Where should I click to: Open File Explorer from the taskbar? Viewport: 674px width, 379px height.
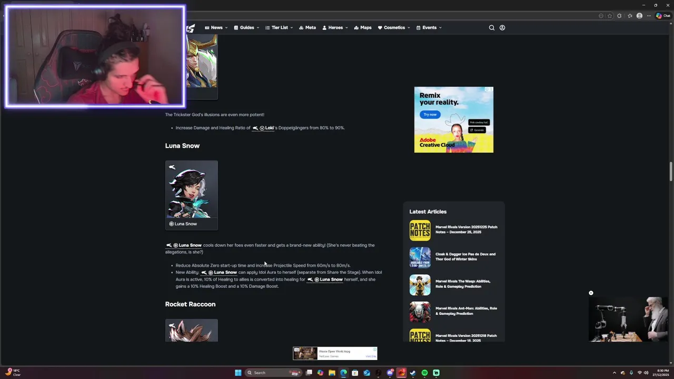point(332,373)
